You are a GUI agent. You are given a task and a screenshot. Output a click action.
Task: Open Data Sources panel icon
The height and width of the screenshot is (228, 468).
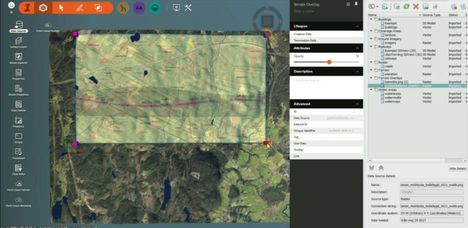click(x=19, y=27)
